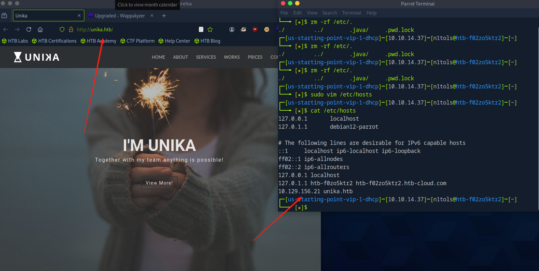Screen dimensions: 539x271
Task: Open the File menu in terminal
Action: [x=284, y=13]
